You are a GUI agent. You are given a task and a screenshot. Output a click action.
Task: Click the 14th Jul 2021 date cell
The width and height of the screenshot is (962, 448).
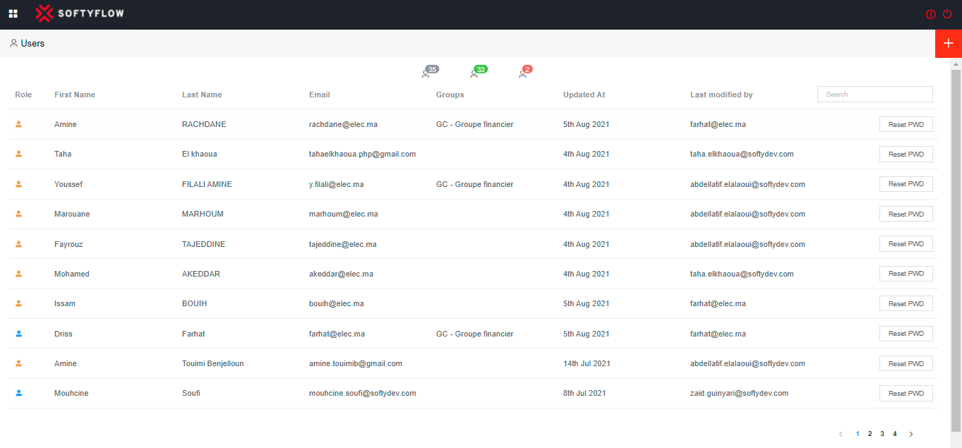(587, 363)
